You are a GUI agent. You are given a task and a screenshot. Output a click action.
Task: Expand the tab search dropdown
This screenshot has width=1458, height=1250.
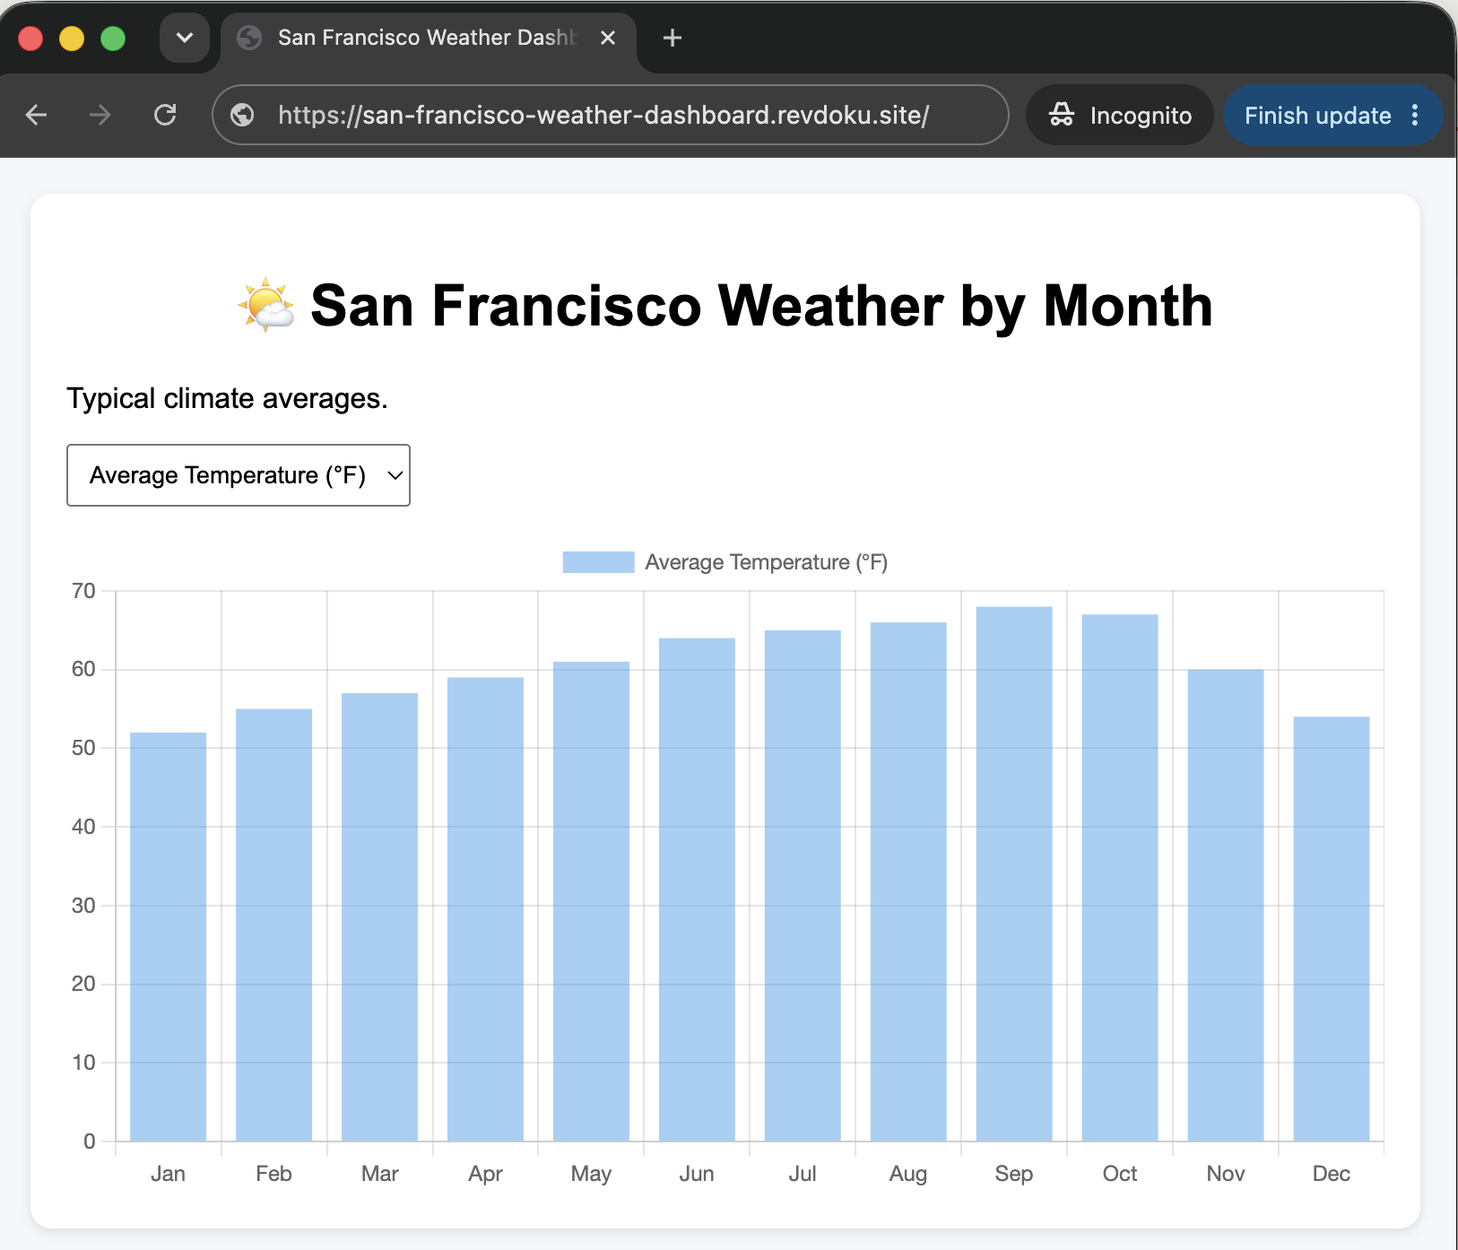pyautogui.click(x=185, y=38)
